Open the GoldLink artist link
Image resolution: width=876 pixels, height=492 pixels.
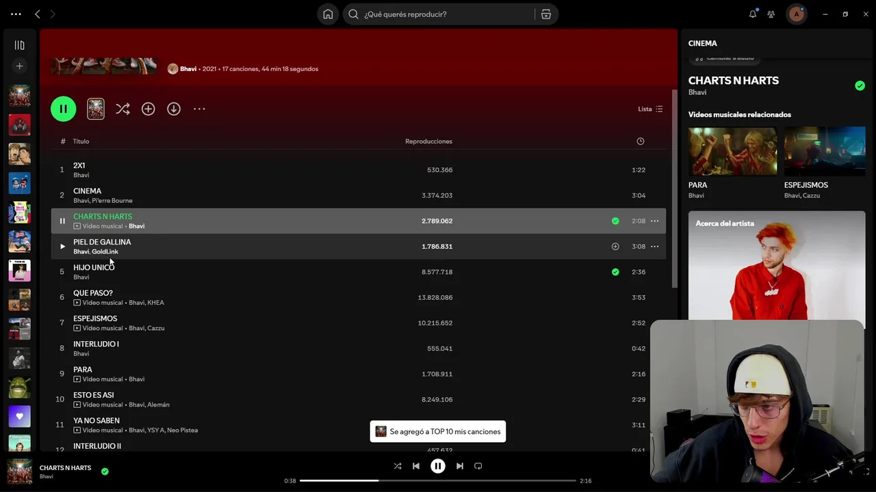[x=105, y=251]
